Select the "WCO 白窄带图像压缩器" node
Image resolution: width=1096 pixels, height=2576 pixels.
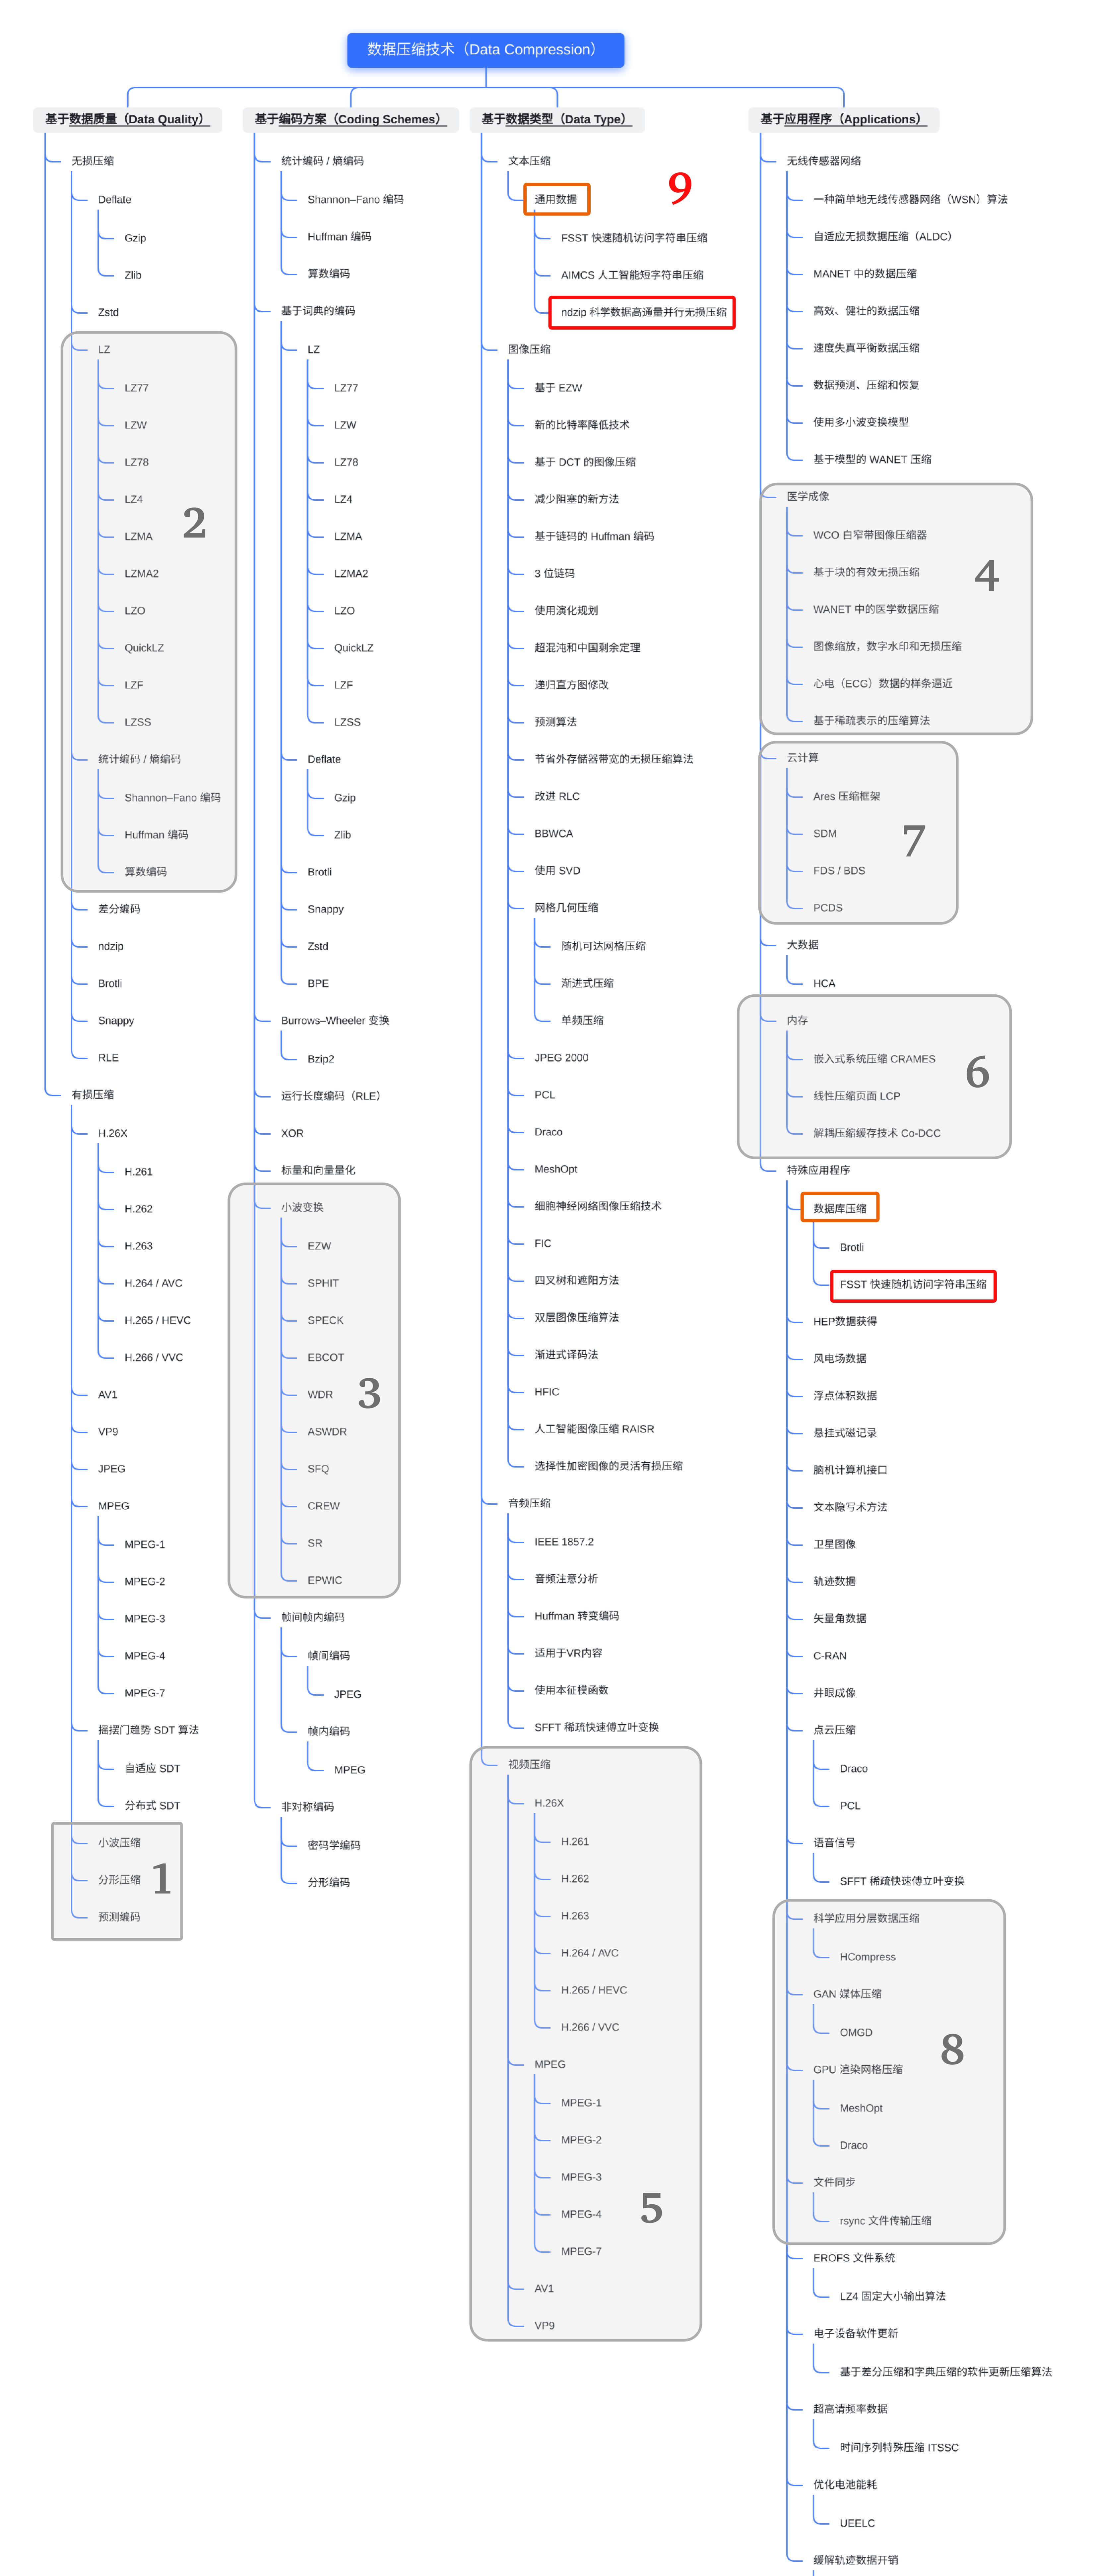[x=870, y=535]
